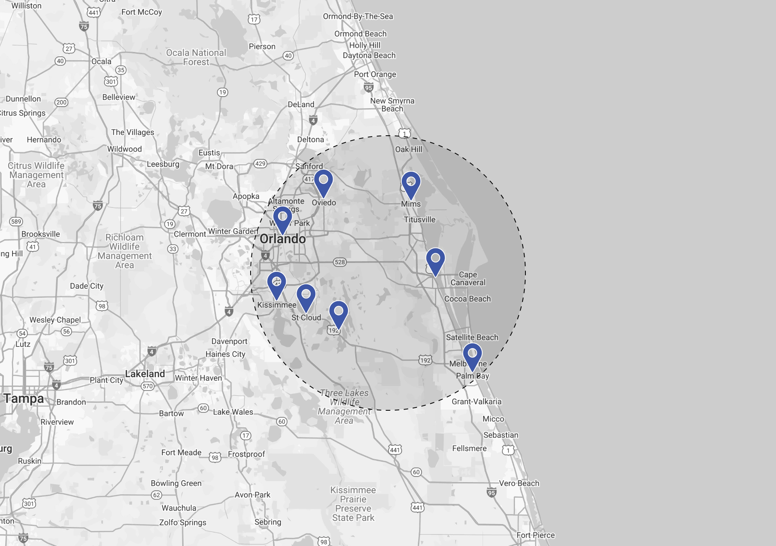The width and height of the screenshot is (776, 546).
Task: Click the Route 429 highway shield
Action: 260,164
